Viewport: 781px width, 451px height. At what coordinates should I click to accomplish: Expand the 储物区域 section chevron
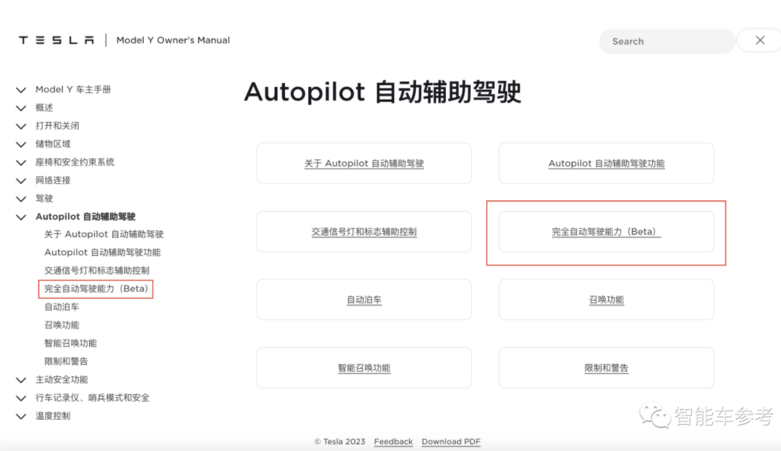pos(21,145)
